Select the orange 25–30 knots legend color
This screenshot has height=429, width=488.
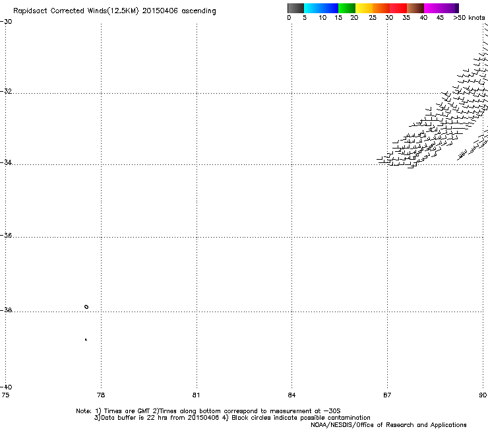pos(381,8)
